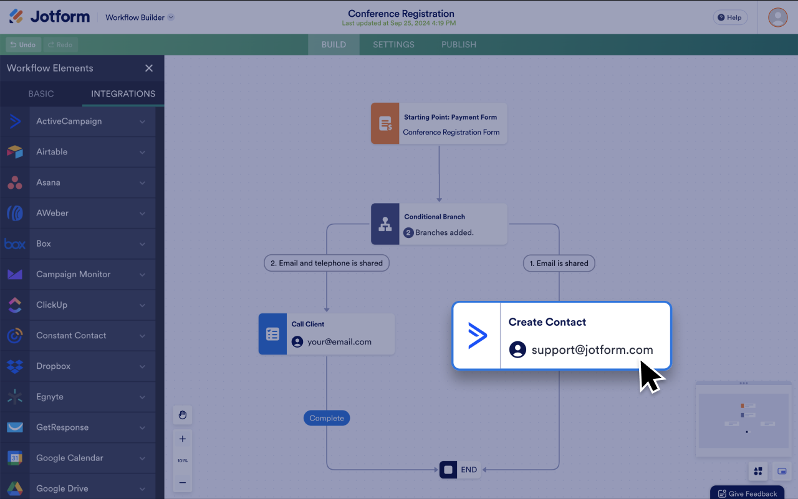Click the Airtable icon
This screenshot has width=798, height=499.
[x=15, y=152]
